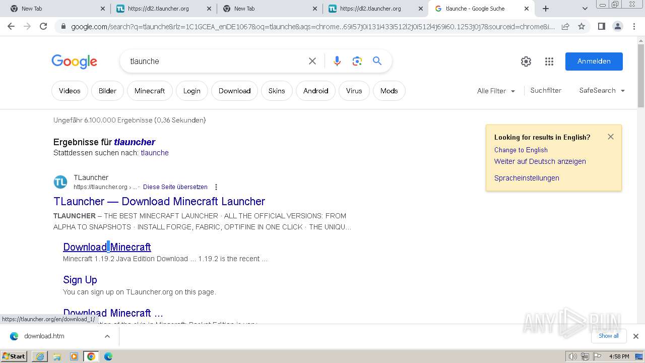Clear the search box with X icon
The height and width of the screenshot is (363, 645).
[312, 61]
